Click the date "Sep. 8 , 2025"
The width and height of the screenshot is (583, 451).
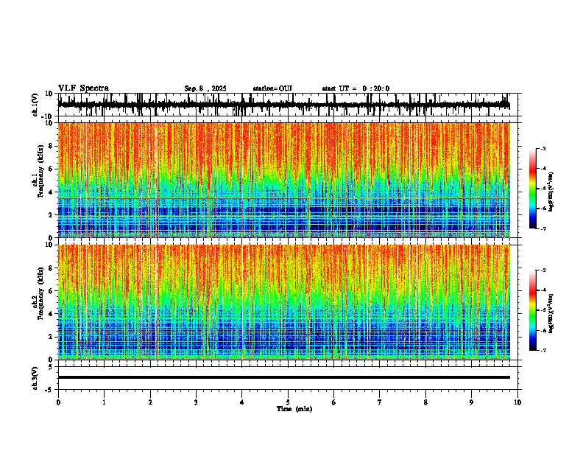pyautogui.click(x=205, y=88)
